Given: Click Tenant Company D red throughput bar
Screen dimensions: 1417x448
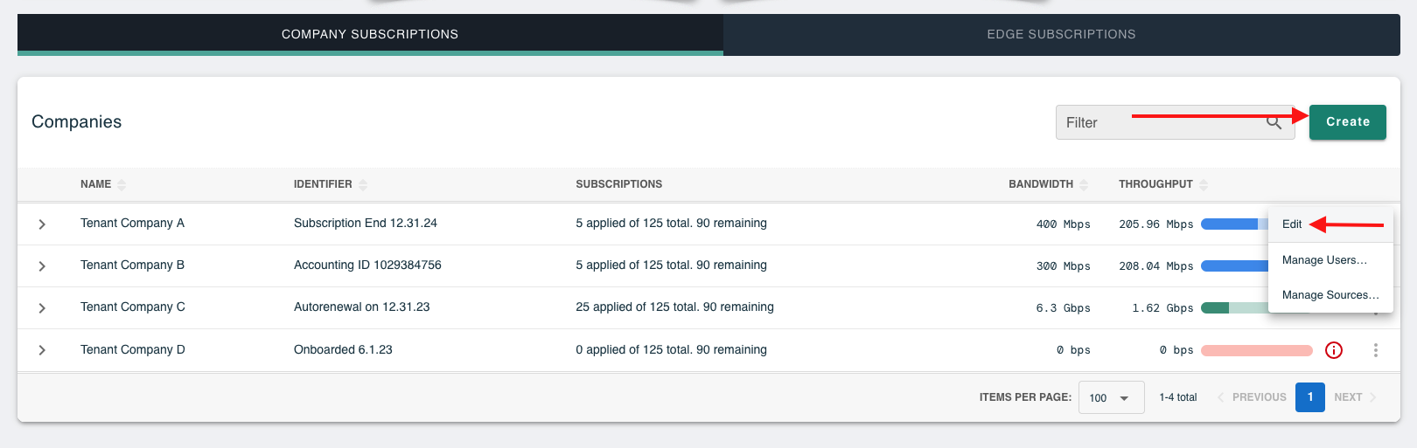Looking at the screenshot, I should point(1257,350).
